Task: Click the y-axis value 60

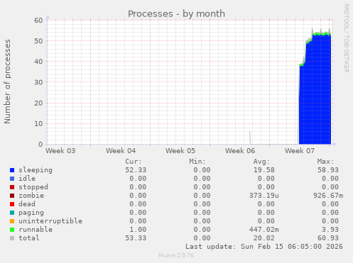Action: click(38, 21)
